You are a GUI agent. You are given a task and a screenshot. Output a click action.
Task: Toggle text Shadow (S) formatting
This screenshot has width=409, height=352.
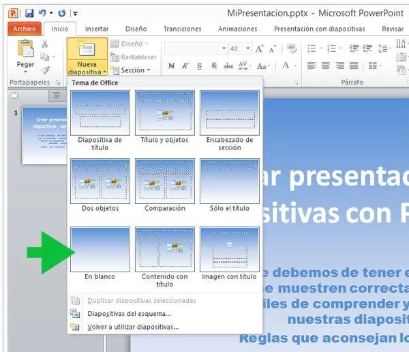click(x=214, y=65)
